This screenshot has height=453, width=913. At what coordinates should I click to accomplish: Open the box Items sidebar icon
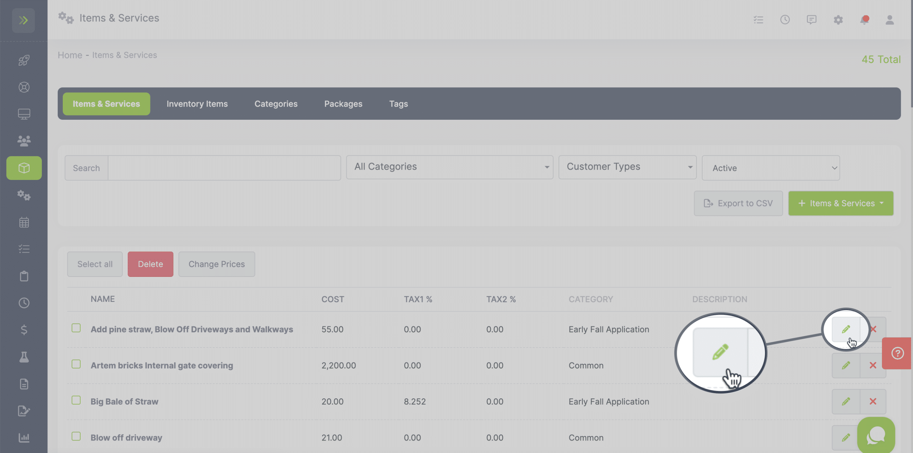(x=24, y=168)
